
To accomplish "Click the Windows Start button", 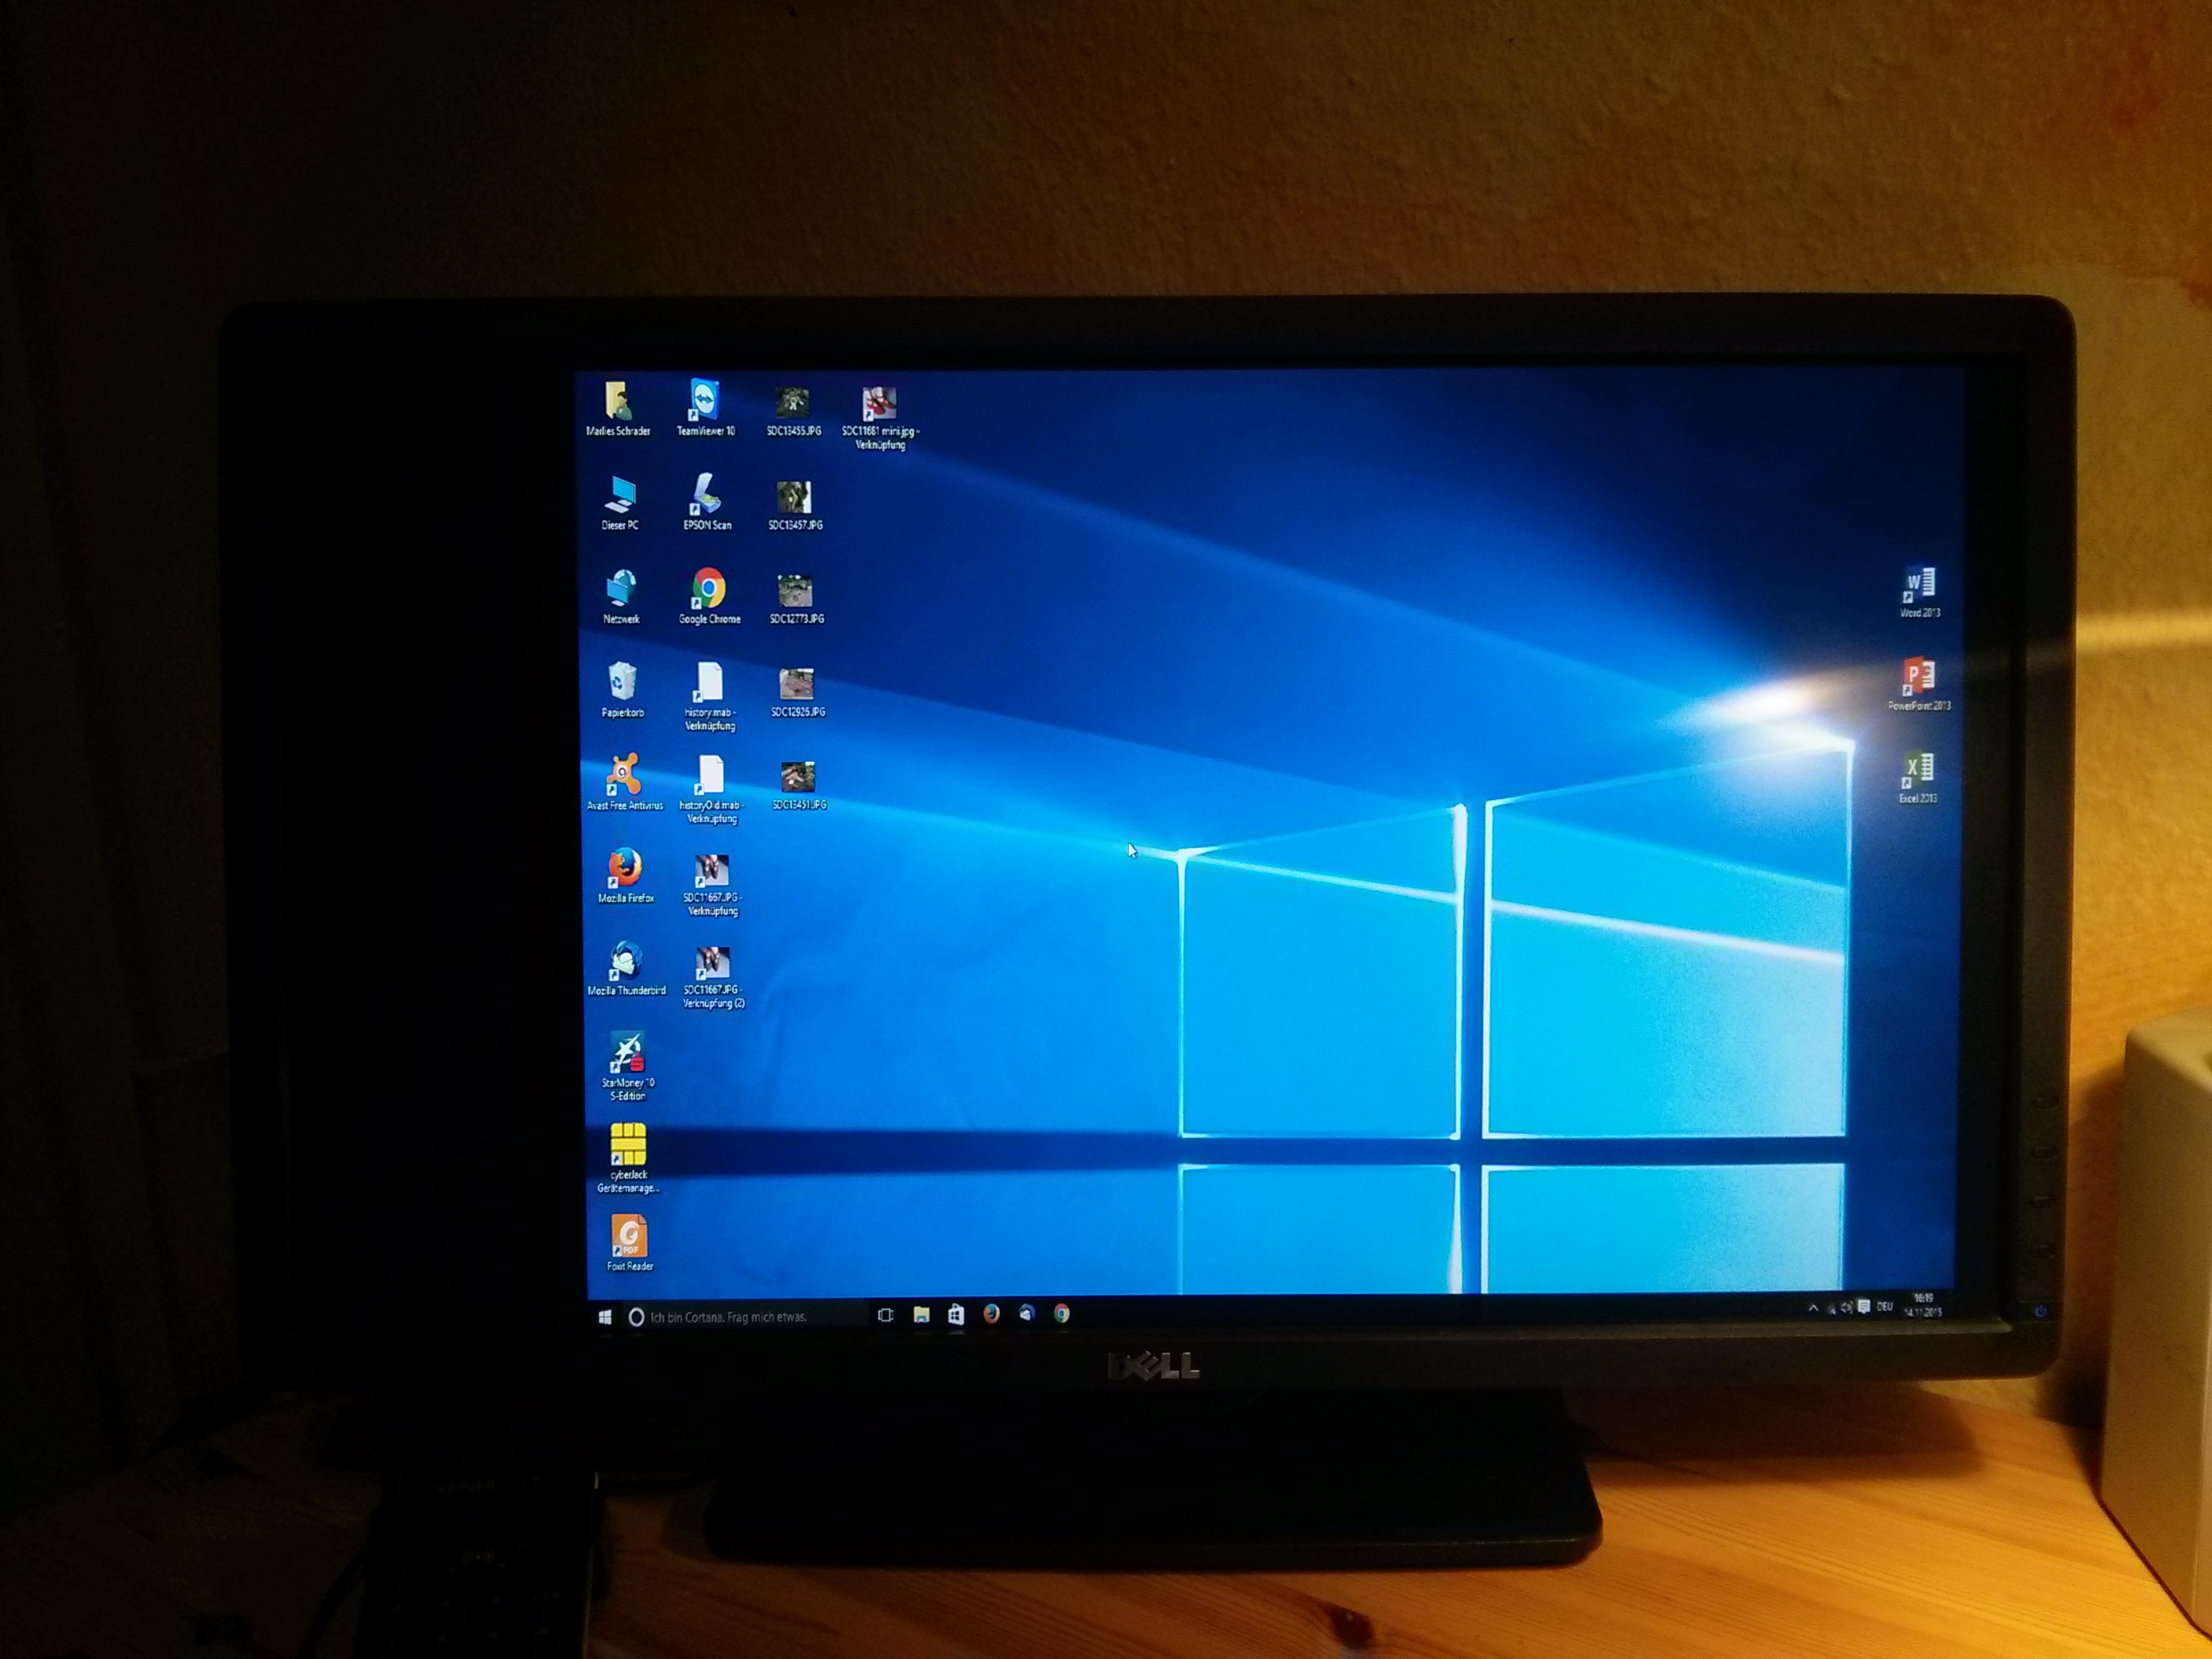I will [605, 1317].
